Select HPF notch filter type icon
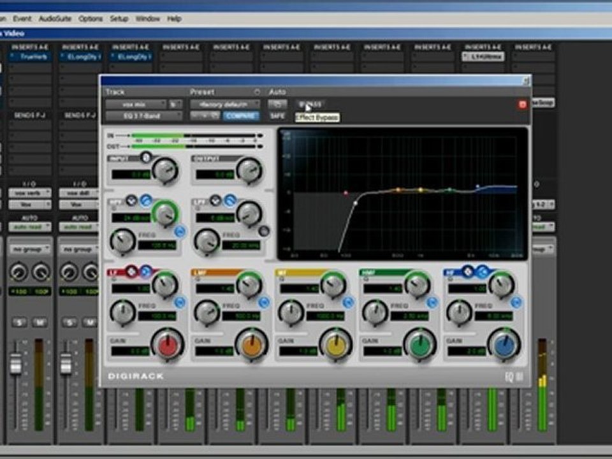This screenshot has width=612, height=459. pos(131,200)
